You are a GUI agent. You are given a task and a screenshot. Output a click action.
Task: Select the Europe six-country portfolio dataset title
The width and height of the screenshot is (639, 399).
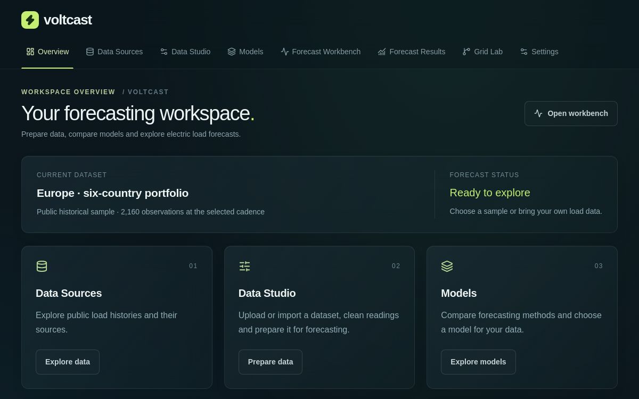point(112,193)
